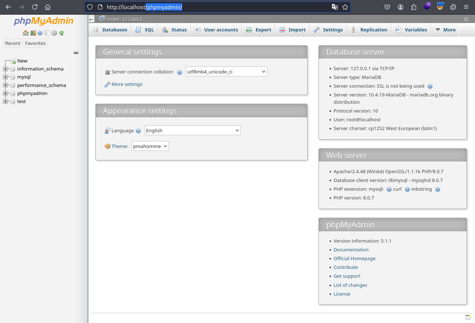Open the Theme dropdown showing pmahomme
The image size is (475, 323).
pyautogui.click(x=150, y=146)
